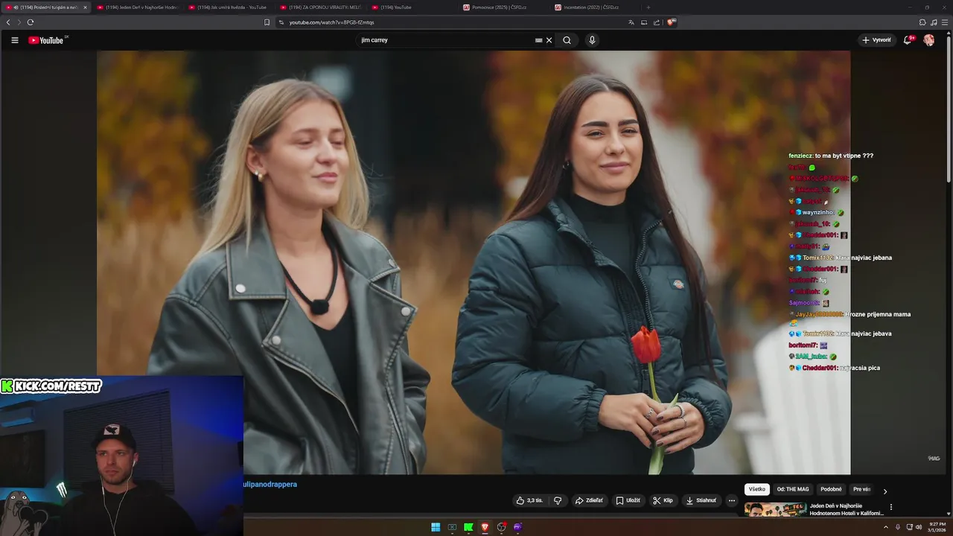Viewport: 953px width, 536px height.
Task: Select the Podobné filter chip
Action: coord(831,489)
